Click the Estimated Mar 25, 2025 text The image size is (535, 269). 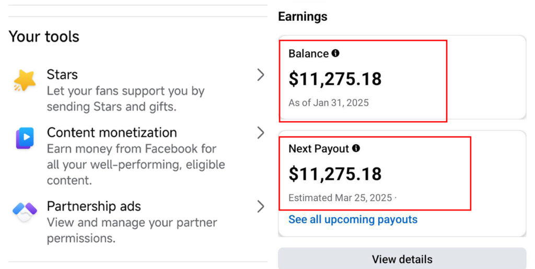coord(340,198)
